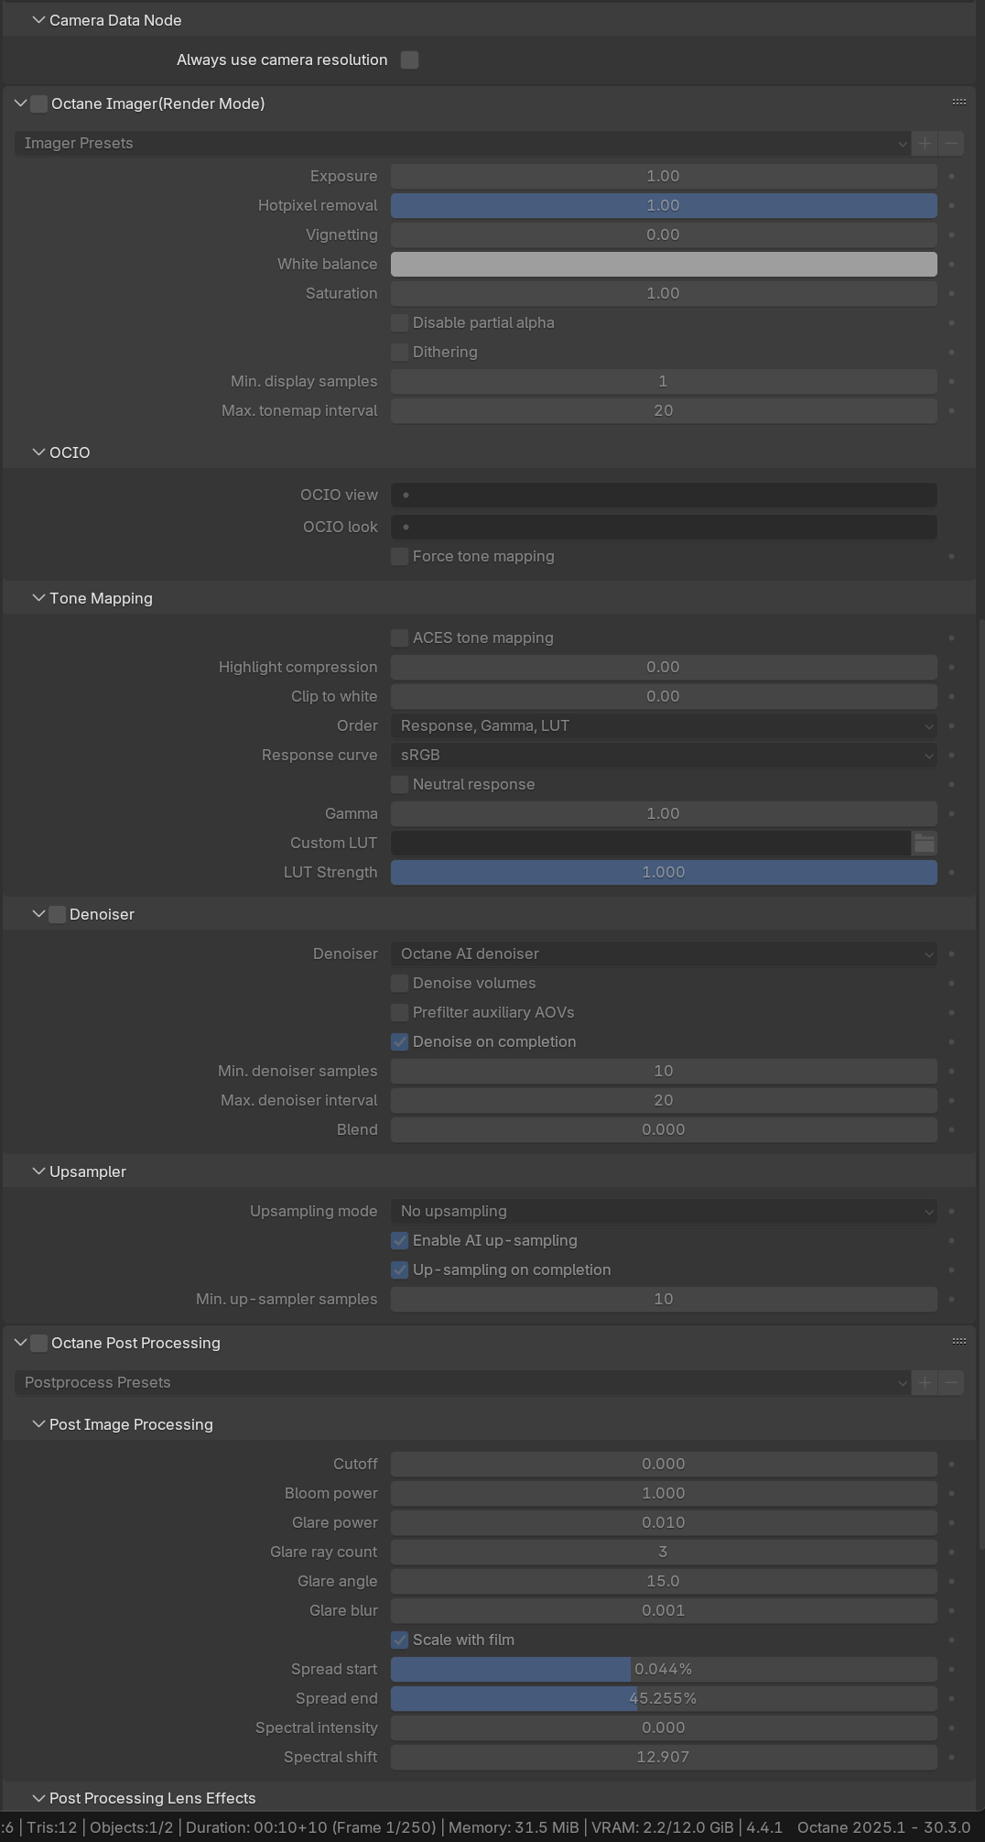Remove Postprocess preset with minus icon
The height and width of the screenshot is (1842, 985).
click(x=951, y=1382)
